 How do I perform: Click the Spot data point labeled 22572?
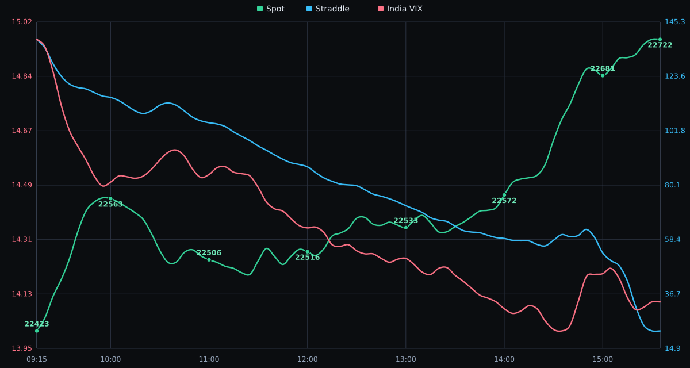click(504, 195)
